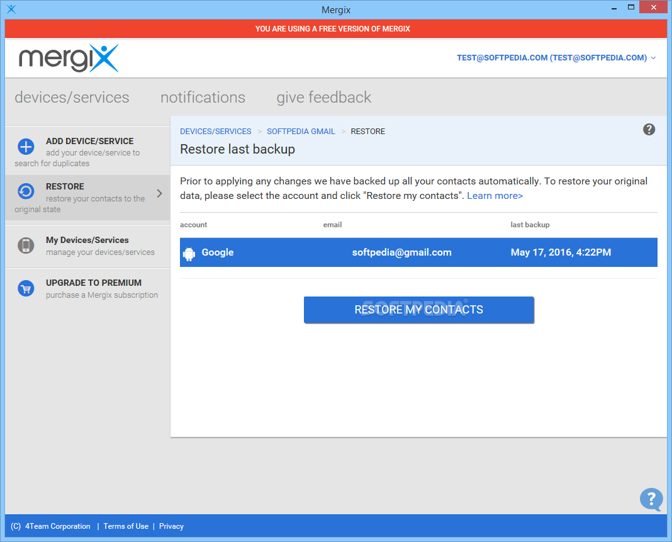
Task: Open My Devices/Services in sidebar
Action: (x=88, y=246)
